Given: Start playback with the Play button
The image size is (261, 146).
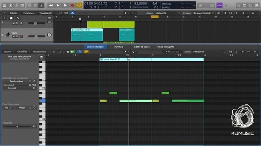Looking at the screenshot, I should click(x=65, y=5).
